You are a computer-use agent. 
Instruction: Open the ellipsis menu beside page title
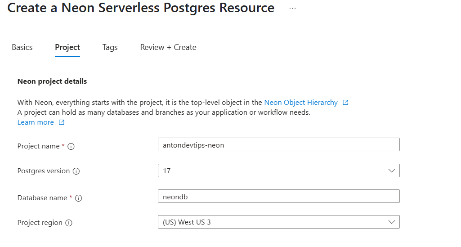292,8
